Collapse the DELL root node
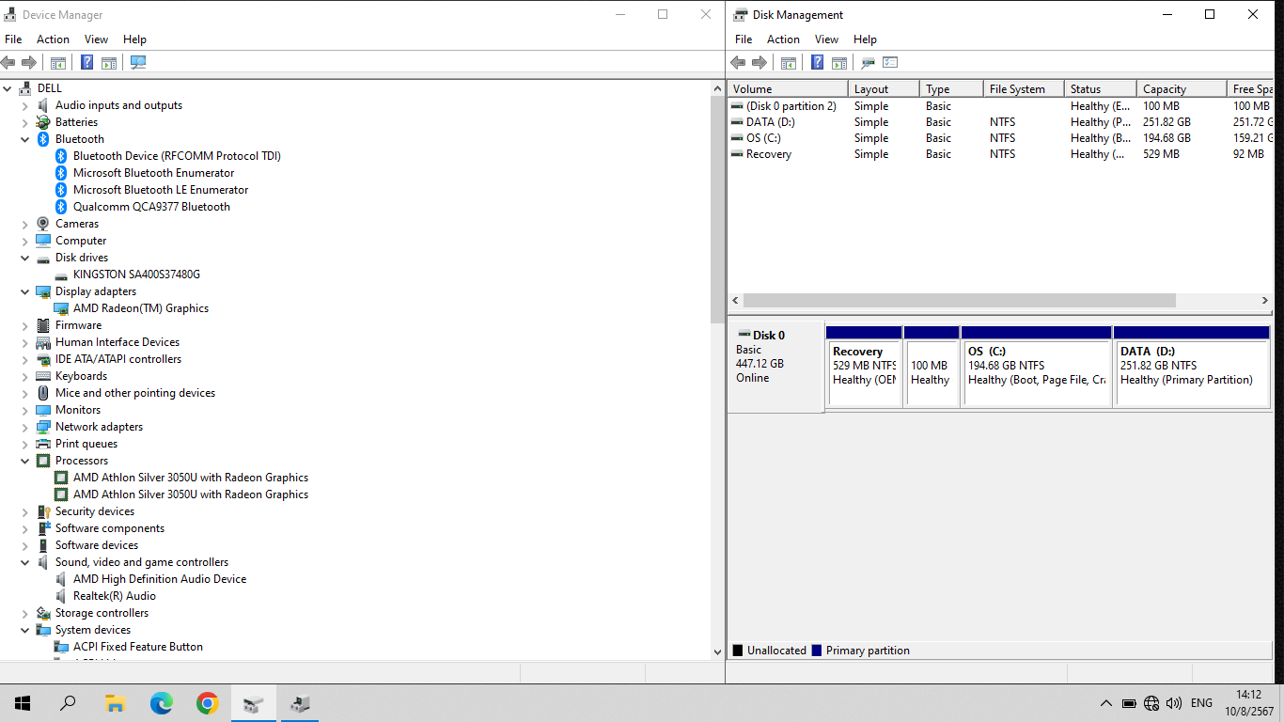1284x722 pixels. [8, 88]
